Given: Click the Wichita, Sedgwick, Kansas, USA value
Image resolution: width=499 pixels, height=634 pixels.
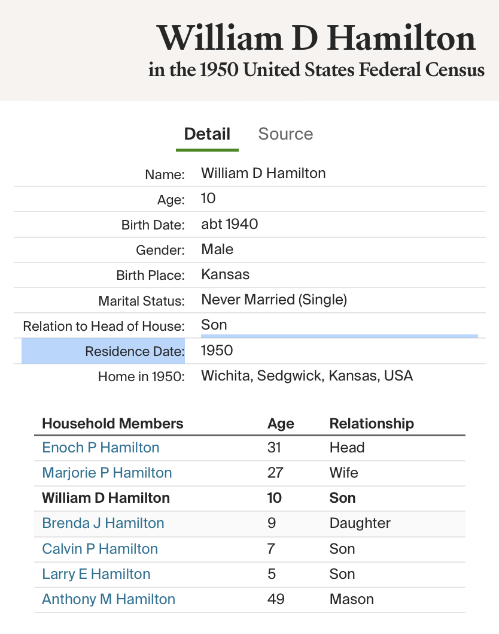Looking at the screenshot, I should pyautogui.click(x=307, y=376).
